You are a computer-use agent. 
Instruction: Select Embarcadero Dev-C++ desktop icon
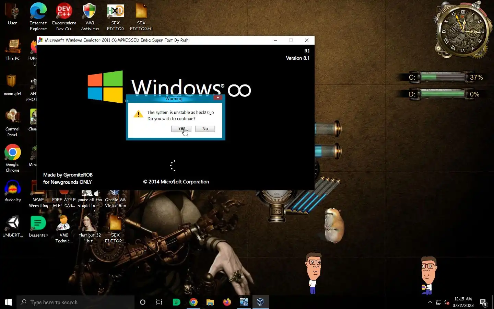(x=64, y=17)
